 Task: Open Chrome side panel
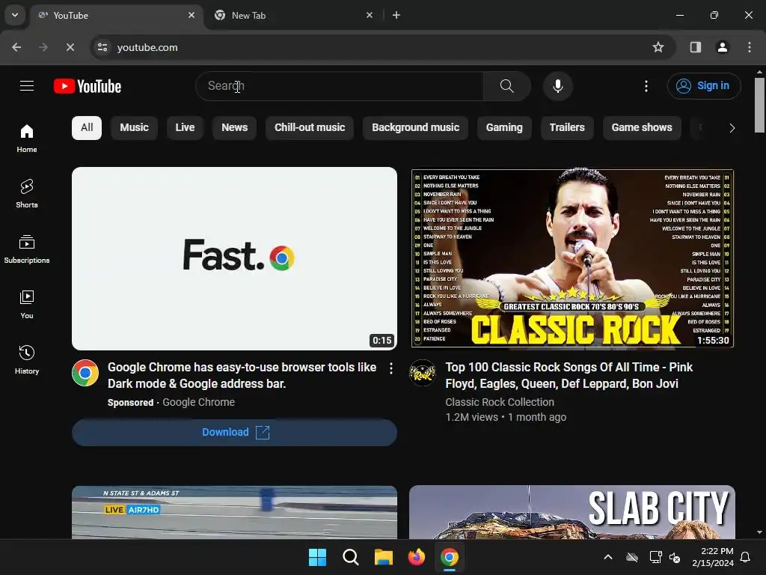695,47
